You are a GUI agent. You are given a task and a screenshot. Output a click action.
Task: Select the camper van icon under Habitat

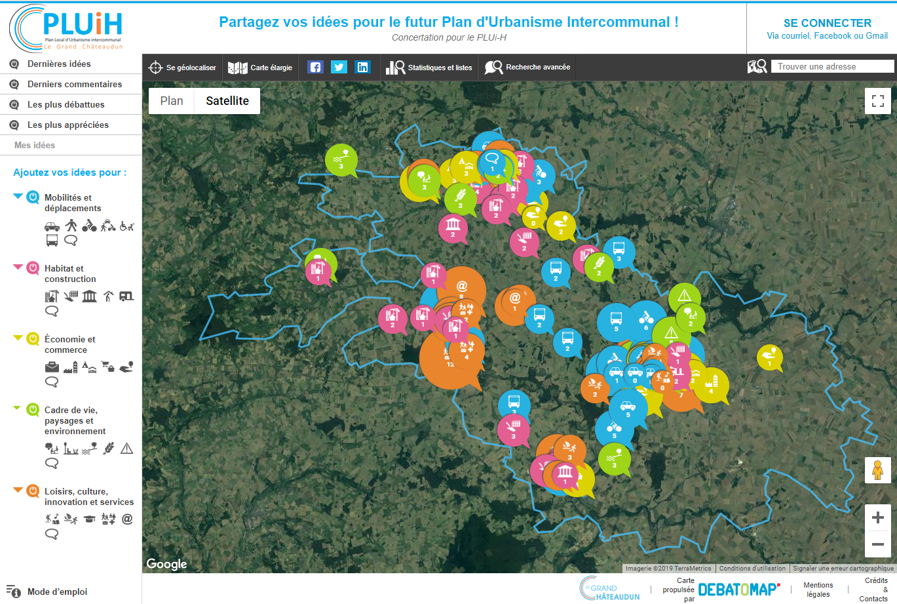point(126,296)
